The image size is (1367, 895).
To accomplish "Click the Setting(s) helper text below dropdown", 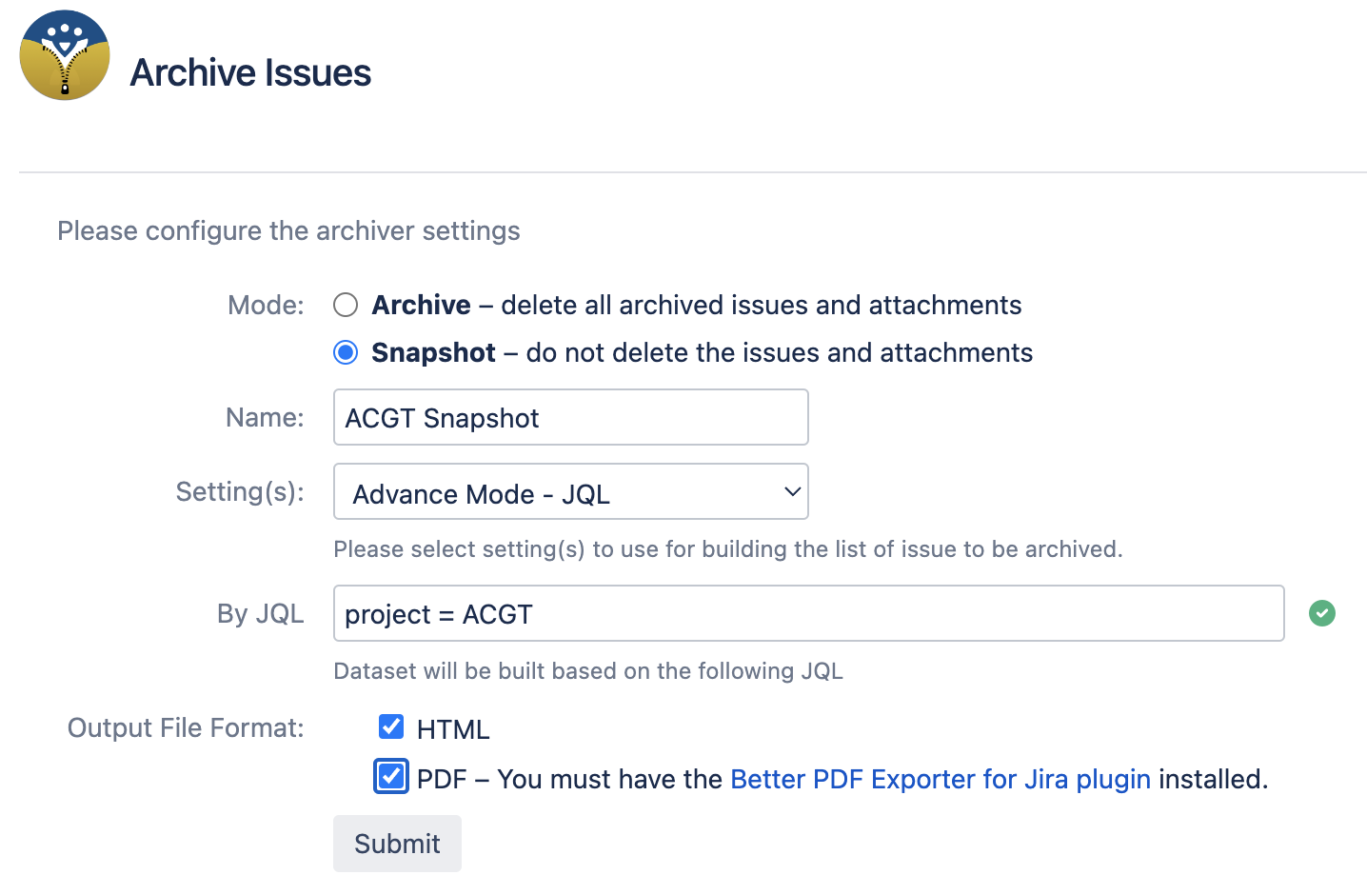I will click(x=727, y=549).
